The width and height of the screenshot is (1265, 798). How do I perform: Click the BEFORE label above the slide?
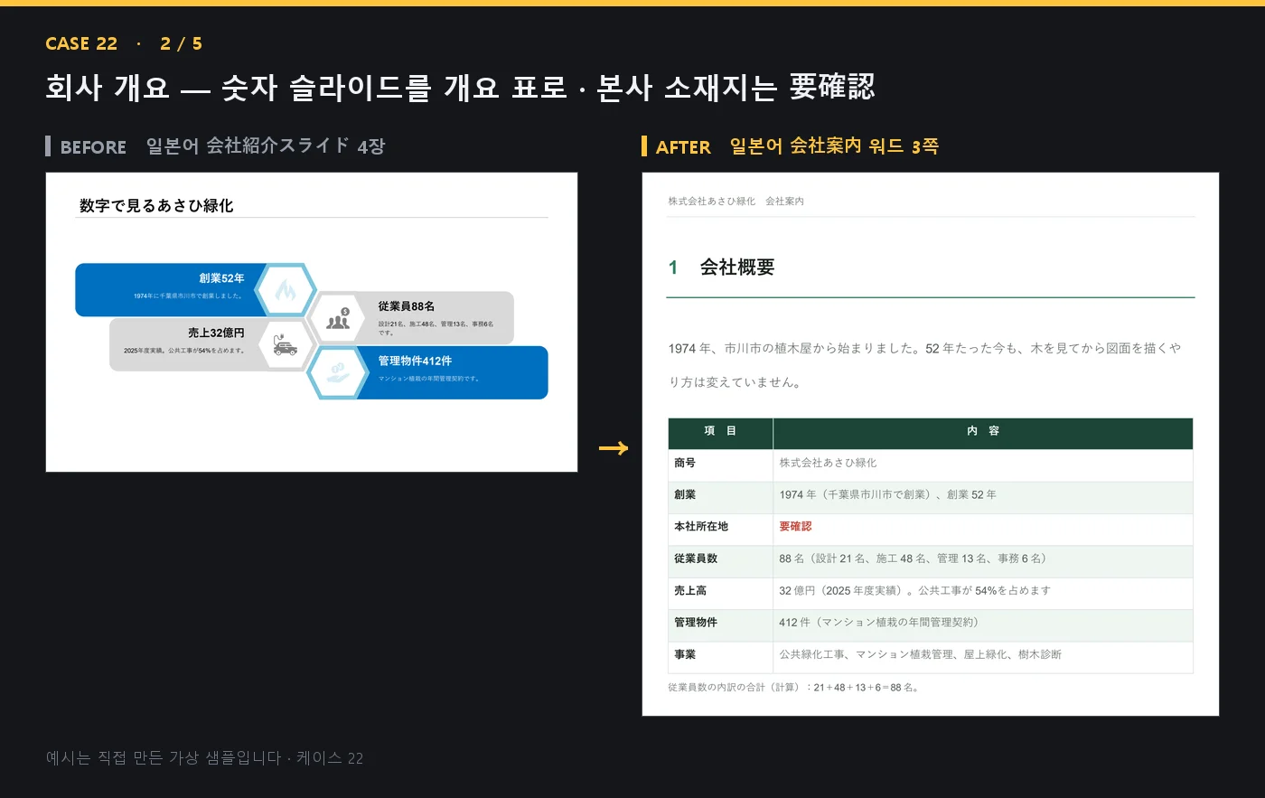point(93,146)
